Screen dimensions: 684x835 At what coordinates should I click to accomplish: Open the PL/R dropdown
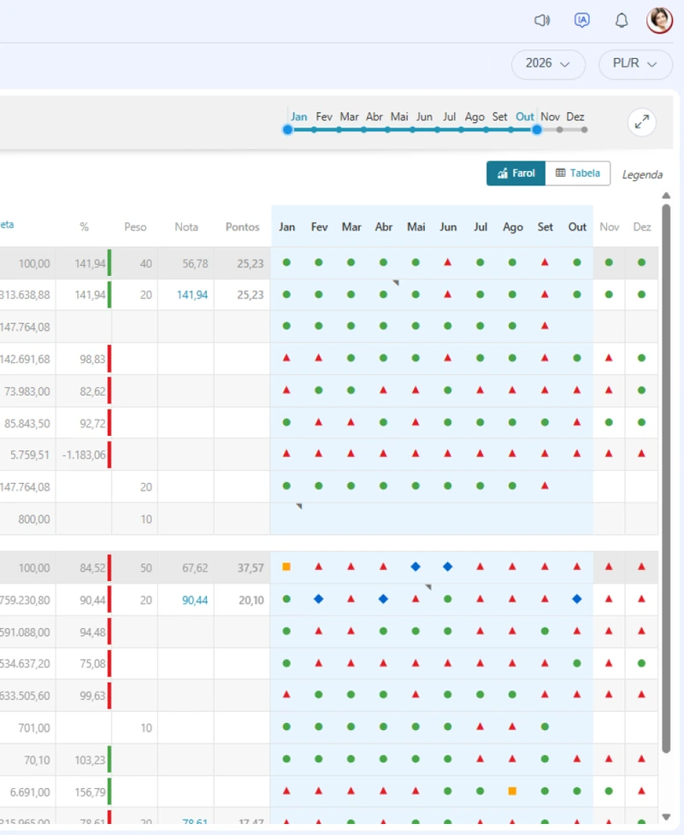(635, 64)
